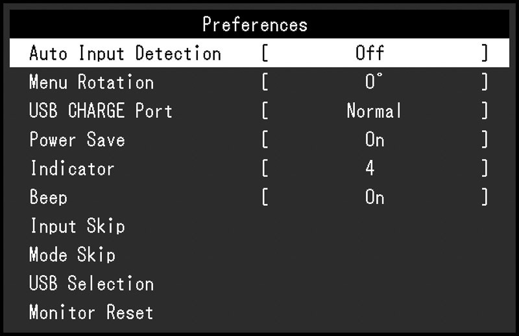Select the Indicator label
Image resolution: width=519 pixels, height=336 pixels.
[x=72, y=169]
